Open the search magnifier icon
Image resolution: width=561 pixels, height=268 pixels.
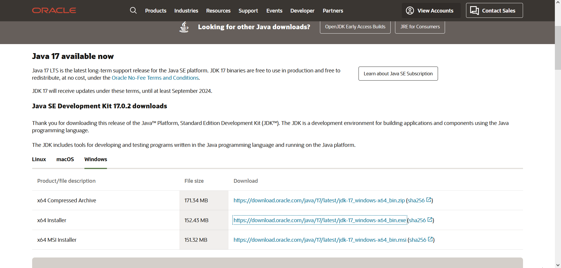(133, 11)
